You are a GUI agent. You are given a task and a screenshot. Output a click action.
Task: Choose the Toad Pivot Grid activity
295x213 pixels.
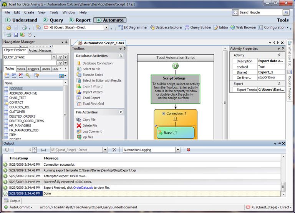[x=90, y=103]
